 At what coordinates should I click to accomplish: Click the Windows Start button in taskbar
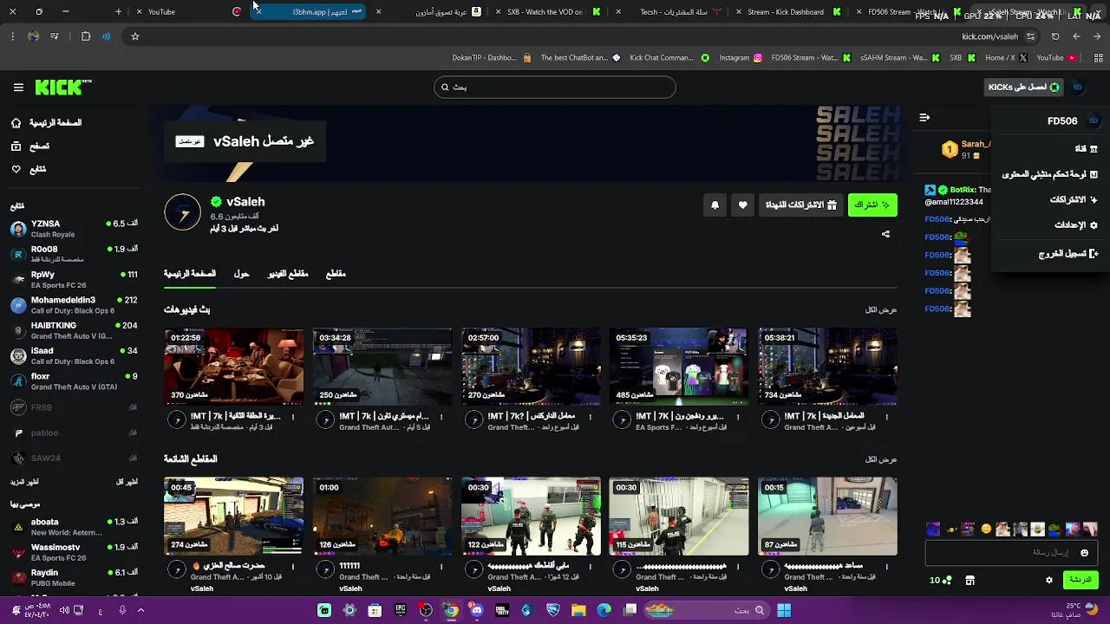point(784,610)
